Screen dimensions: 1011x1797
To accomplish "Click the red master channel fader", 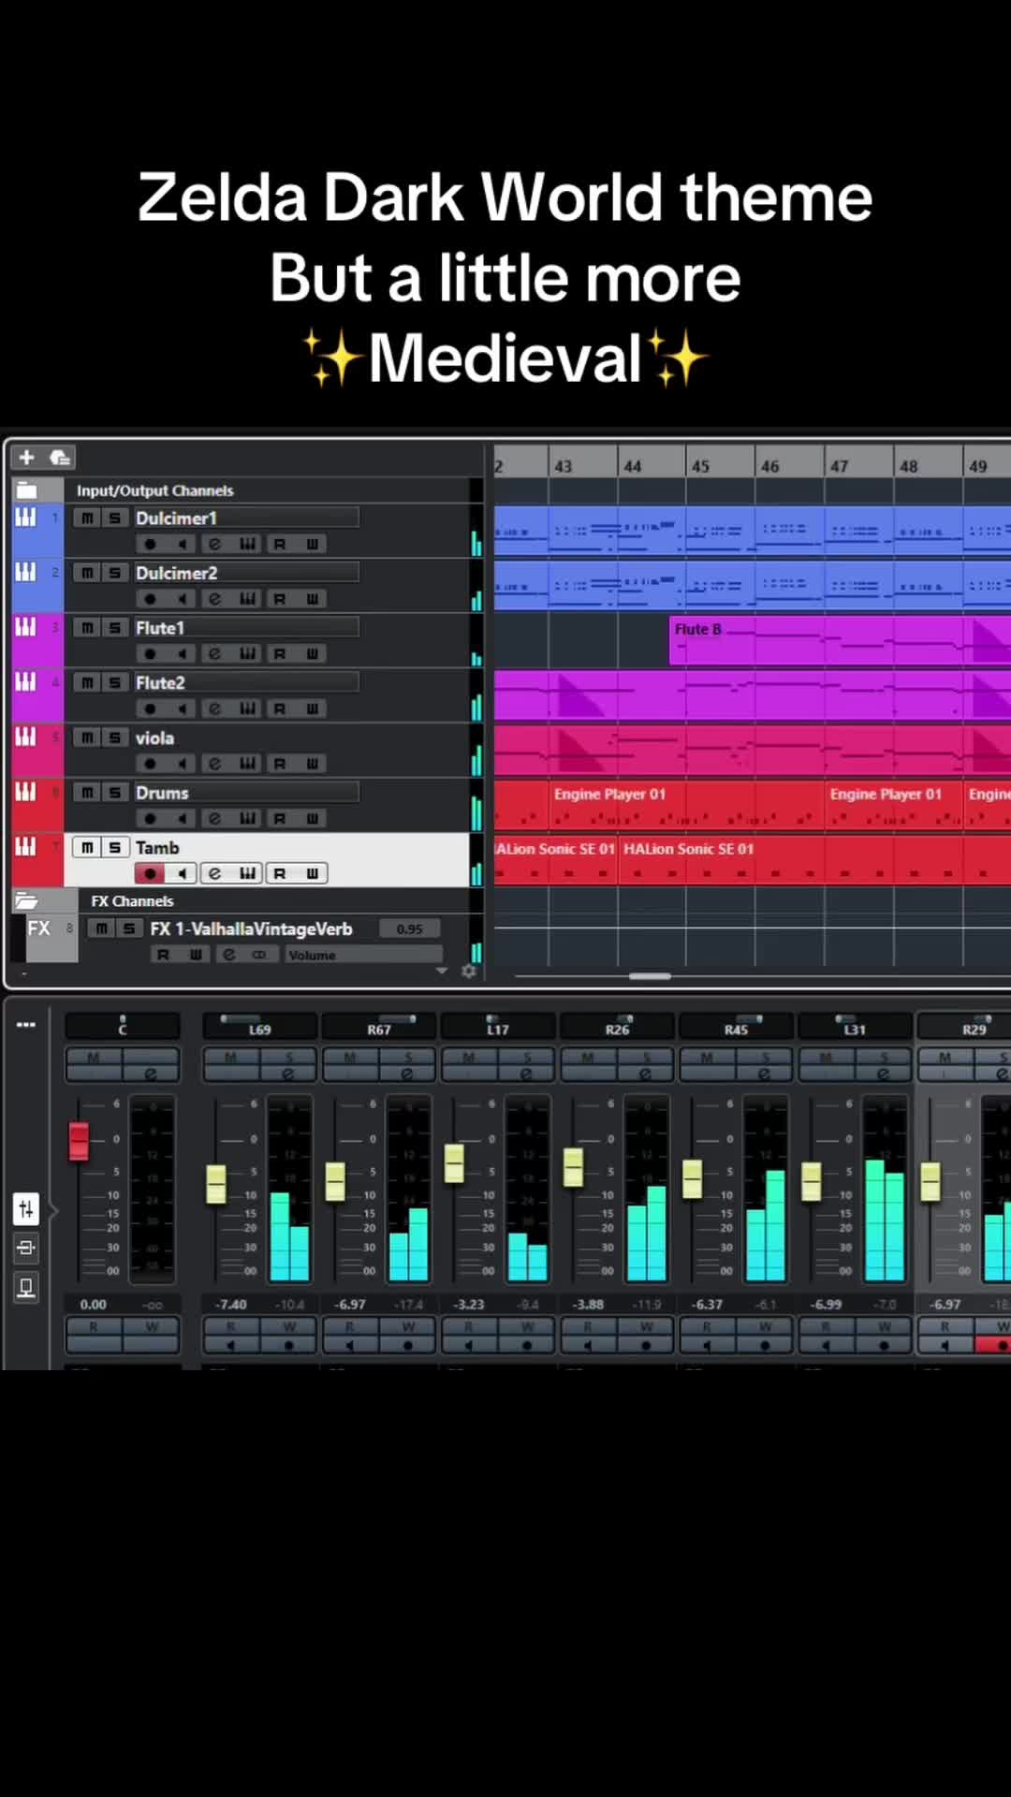I will 79,1141.
